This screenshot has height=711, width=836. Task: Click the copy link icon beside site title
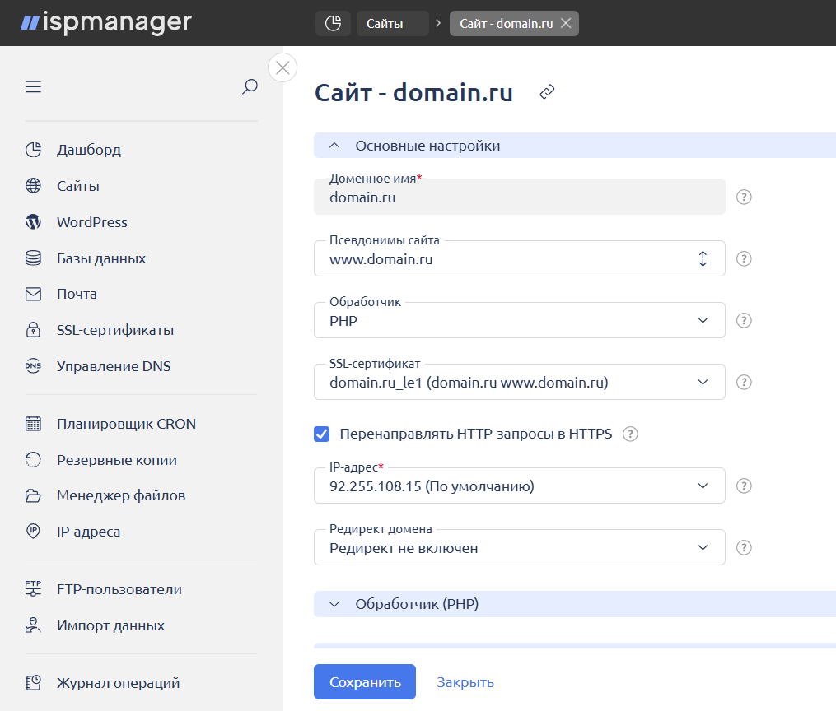click(x=547, y=92)
